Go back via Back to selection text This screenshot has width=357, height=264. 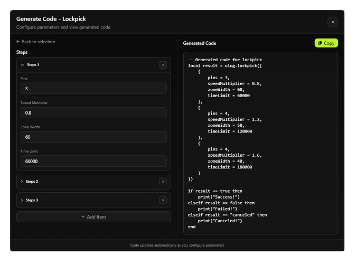(x=39, y=42)
